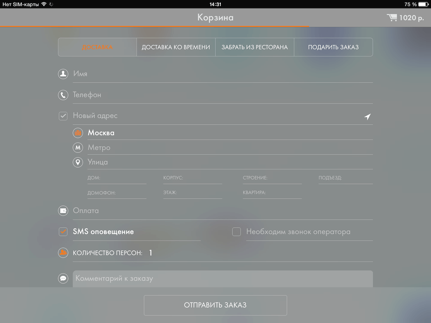Tap the comment bubble icon
This screenshot has width=431, height=323.
pos(63,279)
